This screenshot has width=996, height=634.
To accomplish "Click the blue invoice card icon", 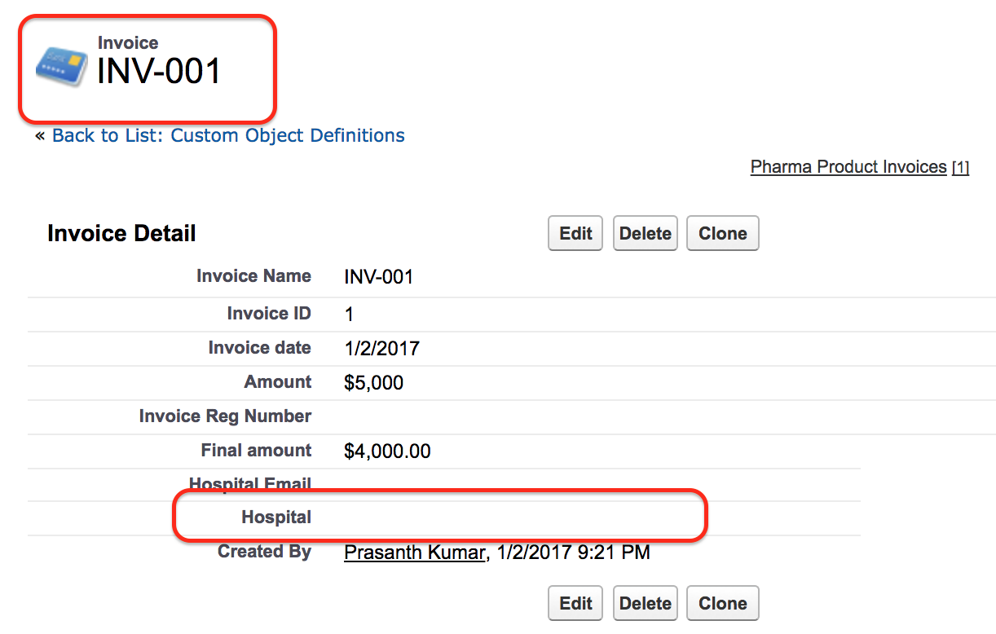I will (62, 66).
